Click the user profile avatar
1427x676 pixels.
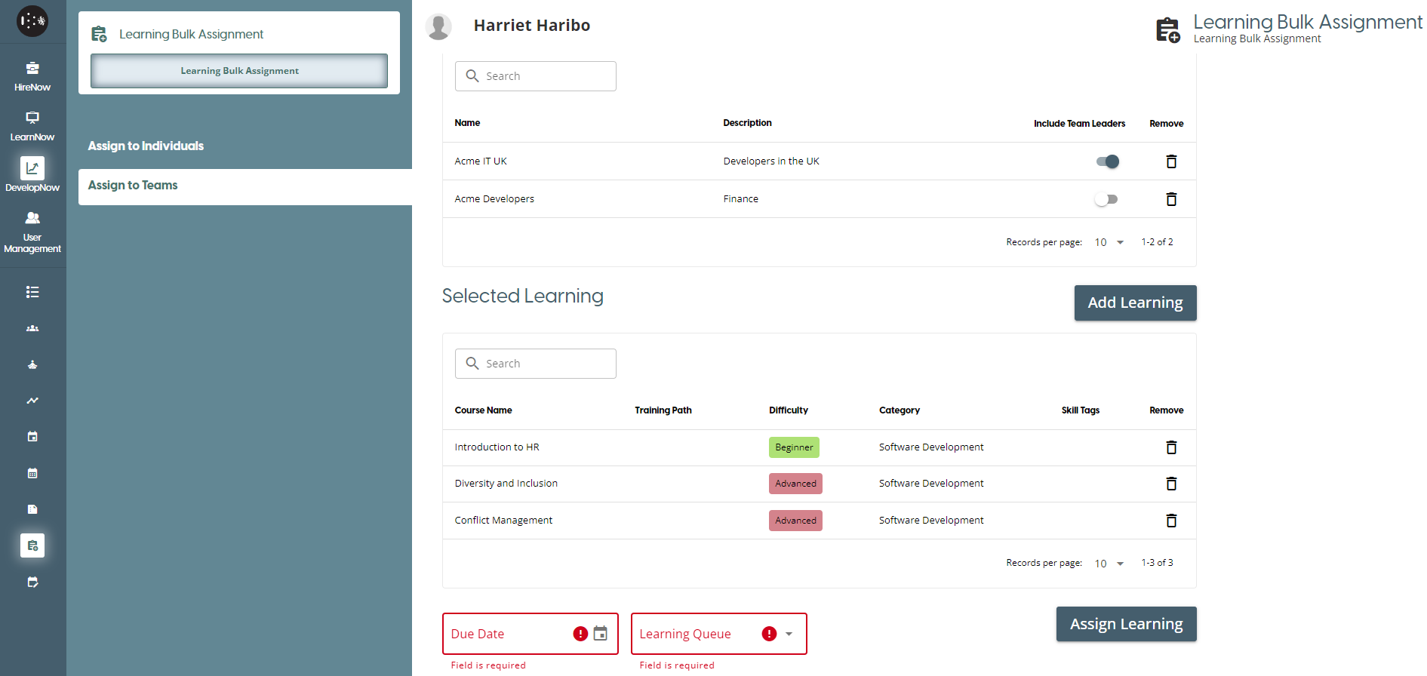[x=438, y=26]
